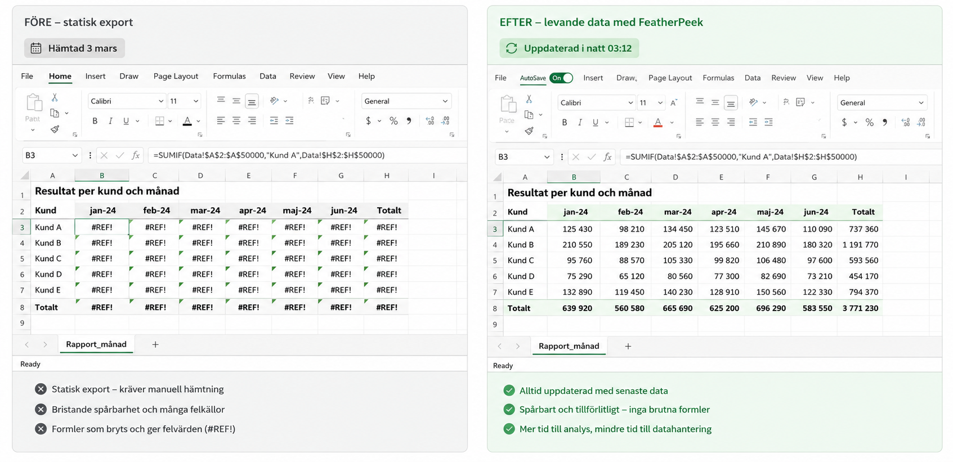Open the Paste options arrow in EFTER window
Image resolution: width=953 pixels, height=462 pixels.
click(507, 132)
